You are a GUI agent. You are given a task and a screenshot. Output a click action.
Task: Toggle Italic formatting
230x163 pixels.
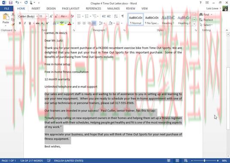(x=25, y=23)
